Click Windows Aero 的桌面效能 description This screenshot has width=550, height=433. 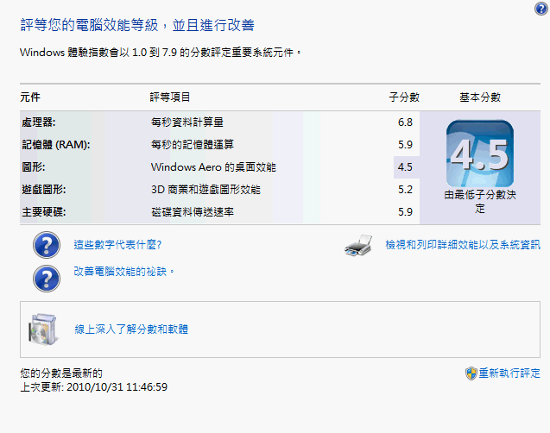pos(213,167)
